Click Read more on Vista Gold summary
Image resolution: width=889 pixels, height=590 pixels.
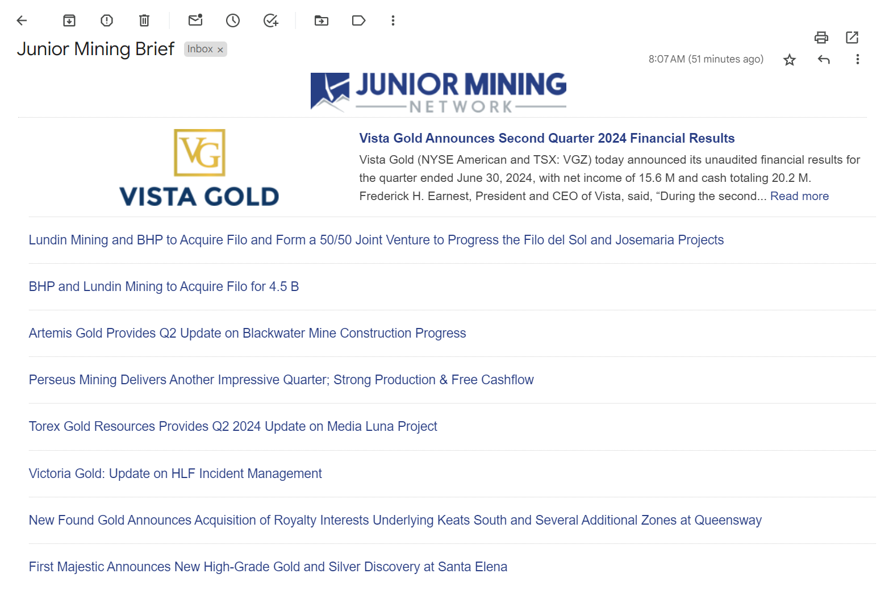[x=799, y=196]
